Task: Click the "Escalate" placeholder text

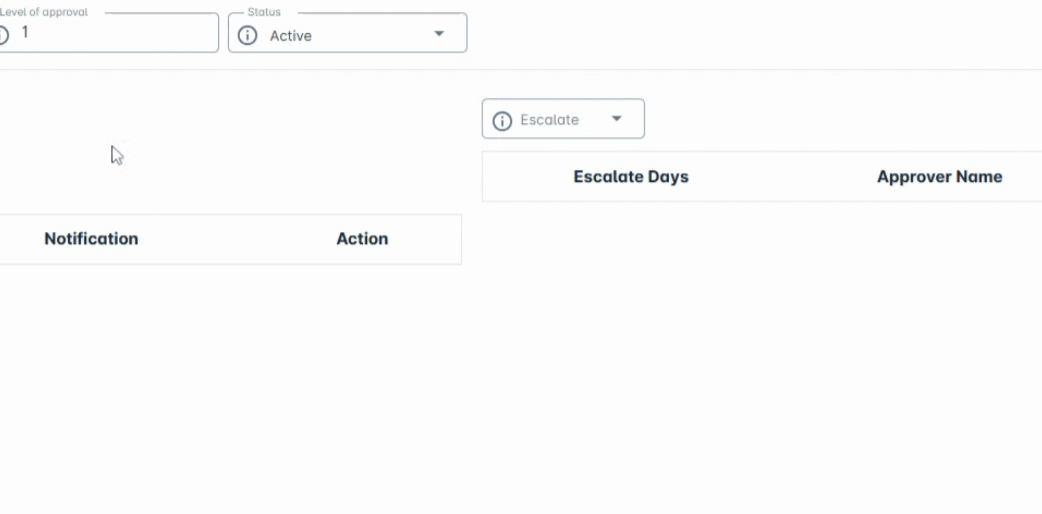Action: pyautogui.click(x=550, y=120)
